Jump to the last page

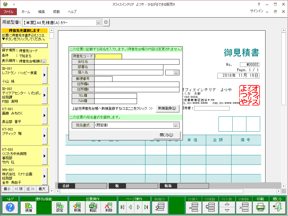(146, 207)
